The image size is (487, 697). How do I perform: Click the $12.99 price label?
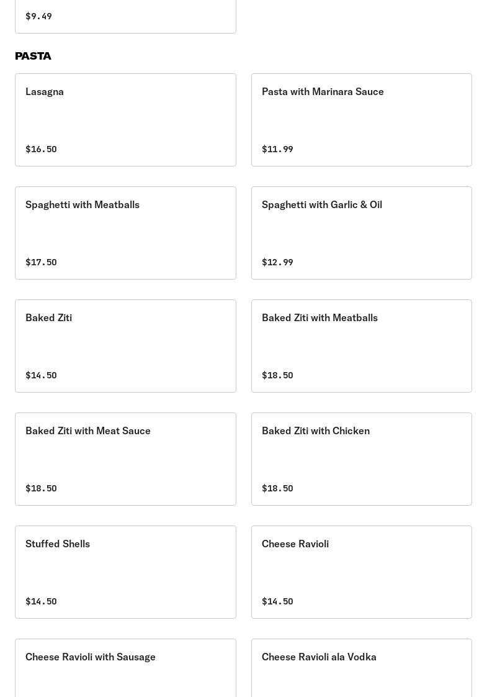coord(277,262)
